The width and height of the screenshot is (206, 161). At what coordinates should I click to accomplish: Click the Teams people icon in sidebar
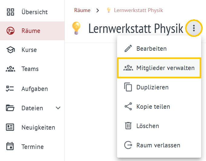point(10,69)
